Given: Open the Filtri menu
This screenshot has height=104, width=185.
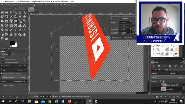Looking at the screenshot, I should coord(61,5).
